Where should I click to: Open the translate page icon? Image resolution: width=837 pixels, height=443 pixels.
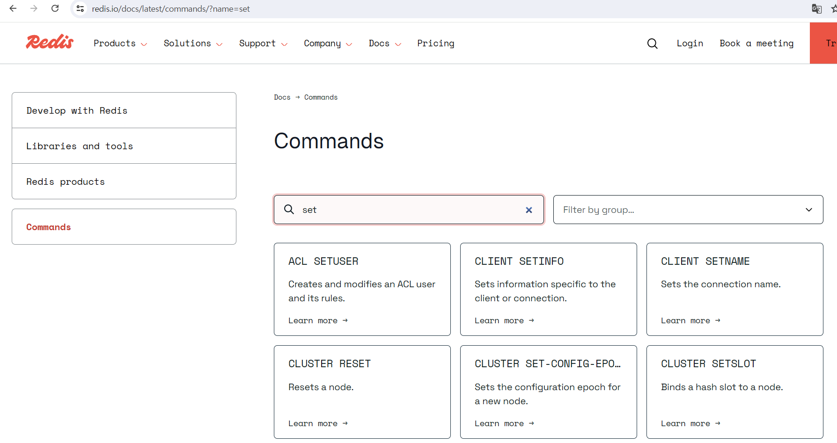[x=817, y=9]
